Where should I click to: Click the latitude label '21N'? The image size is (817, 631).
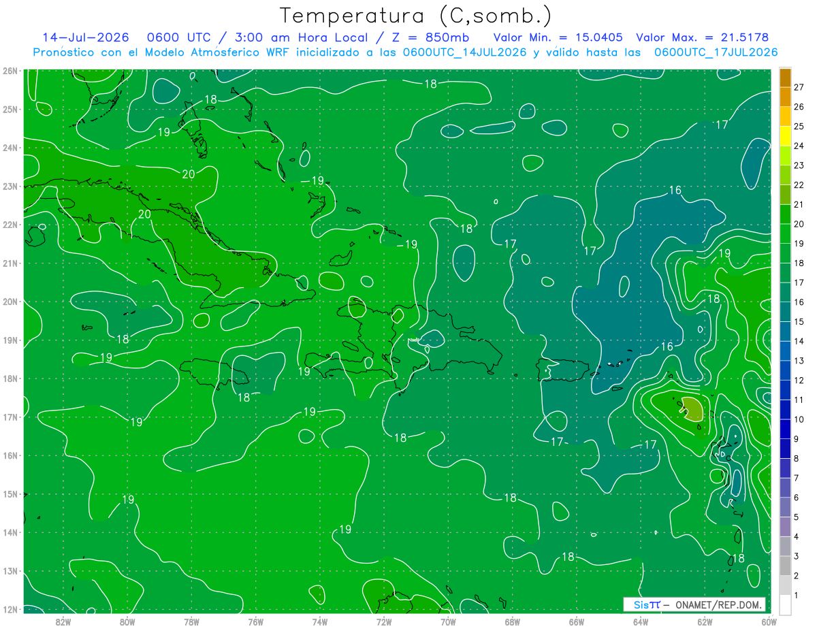point(10,263)
